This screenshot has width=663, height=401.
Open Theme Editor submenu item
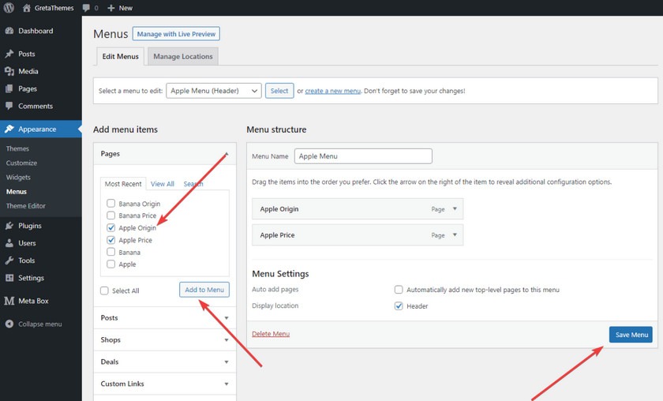pos(26,205)
